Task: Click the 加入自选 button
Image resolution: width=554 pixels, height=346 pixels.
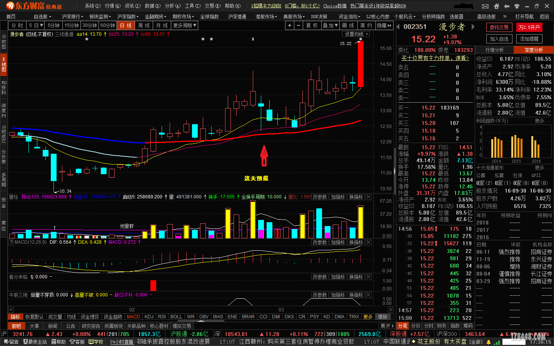Action: (x=499, y=39)
